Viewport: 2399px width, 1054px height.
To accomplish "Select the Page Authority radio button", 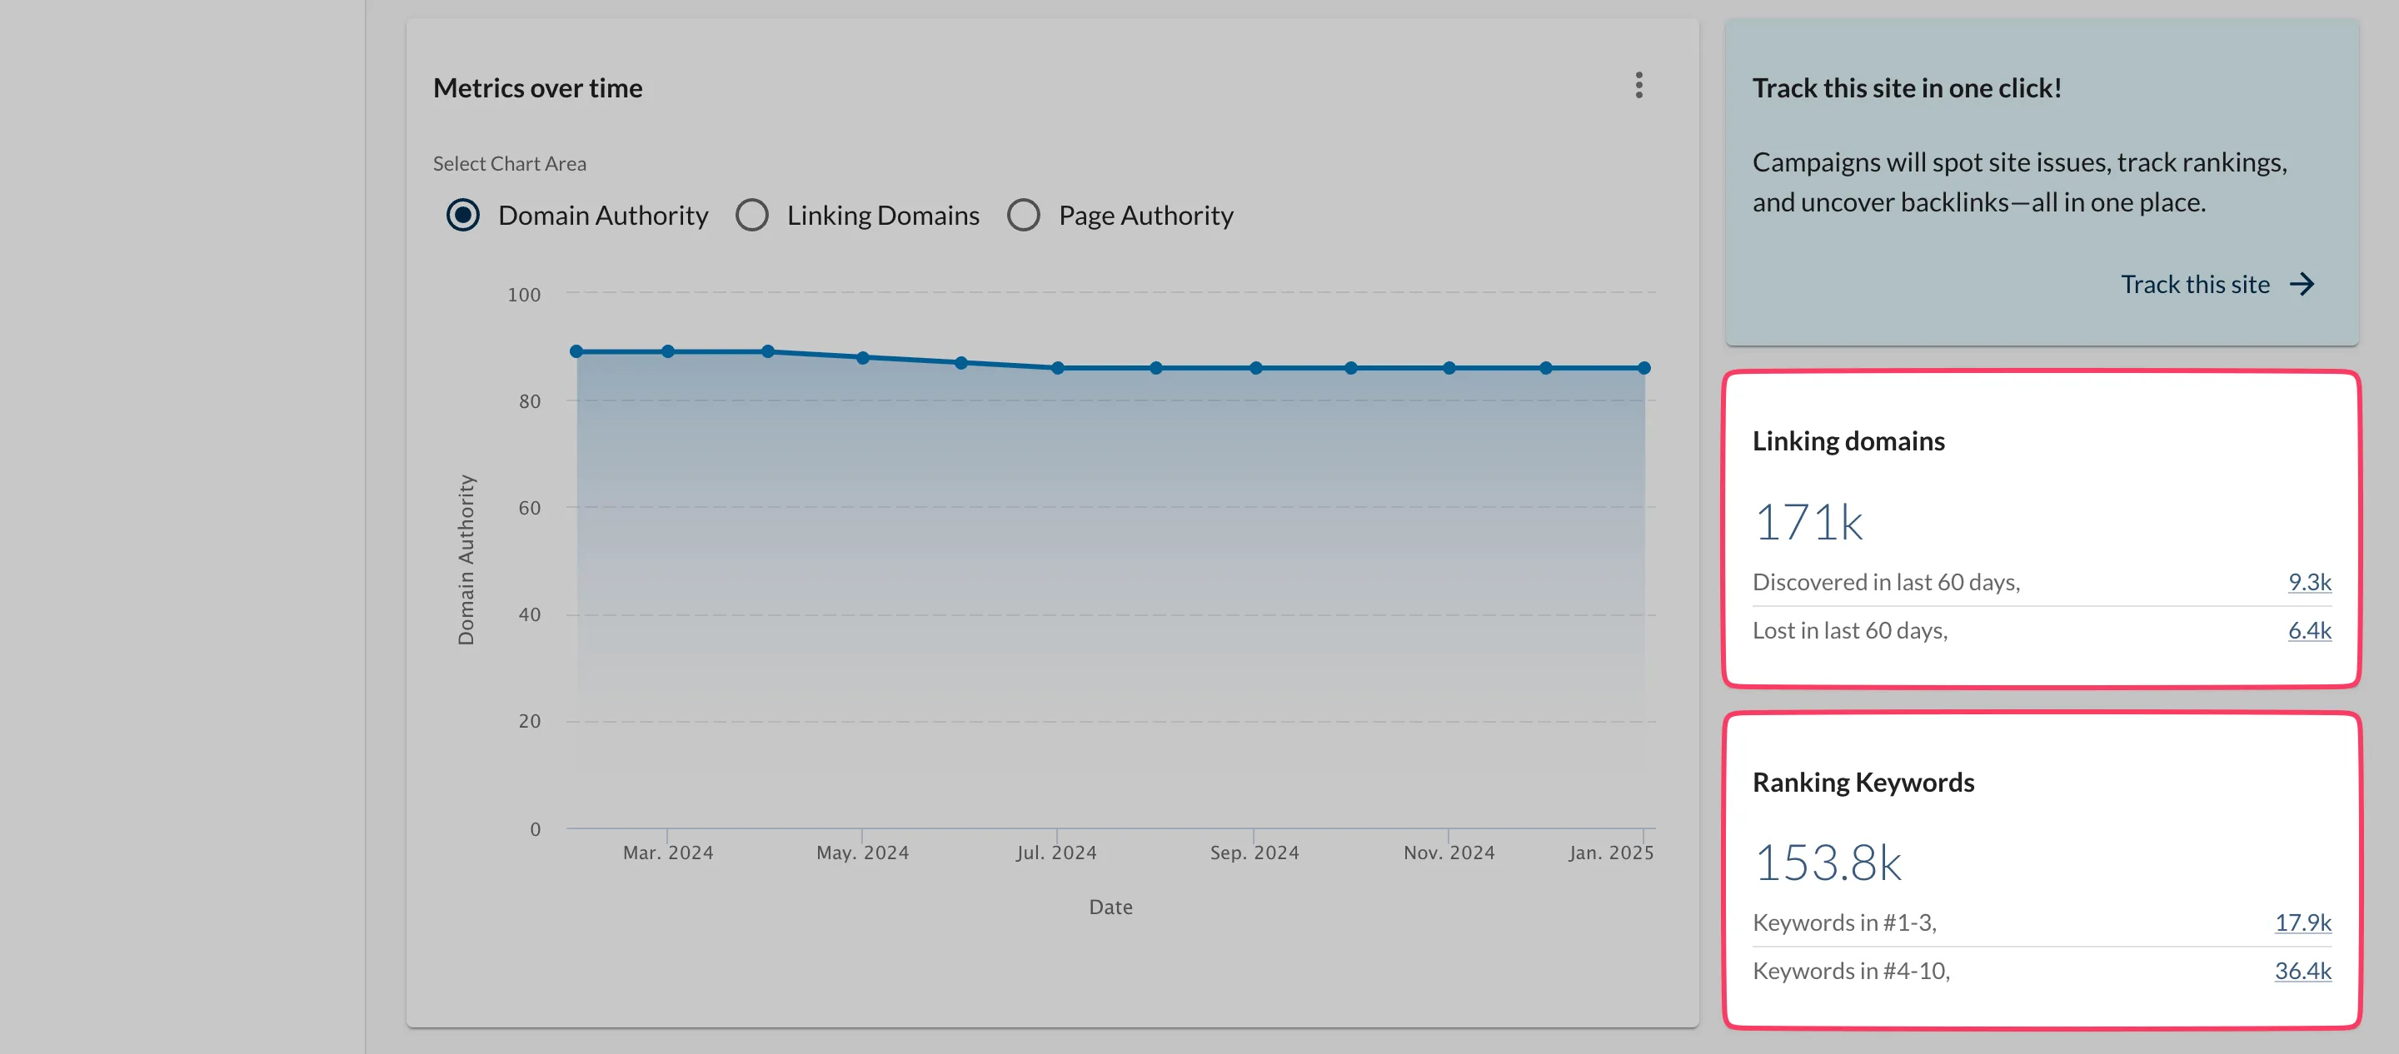I will click(1024, 215).
